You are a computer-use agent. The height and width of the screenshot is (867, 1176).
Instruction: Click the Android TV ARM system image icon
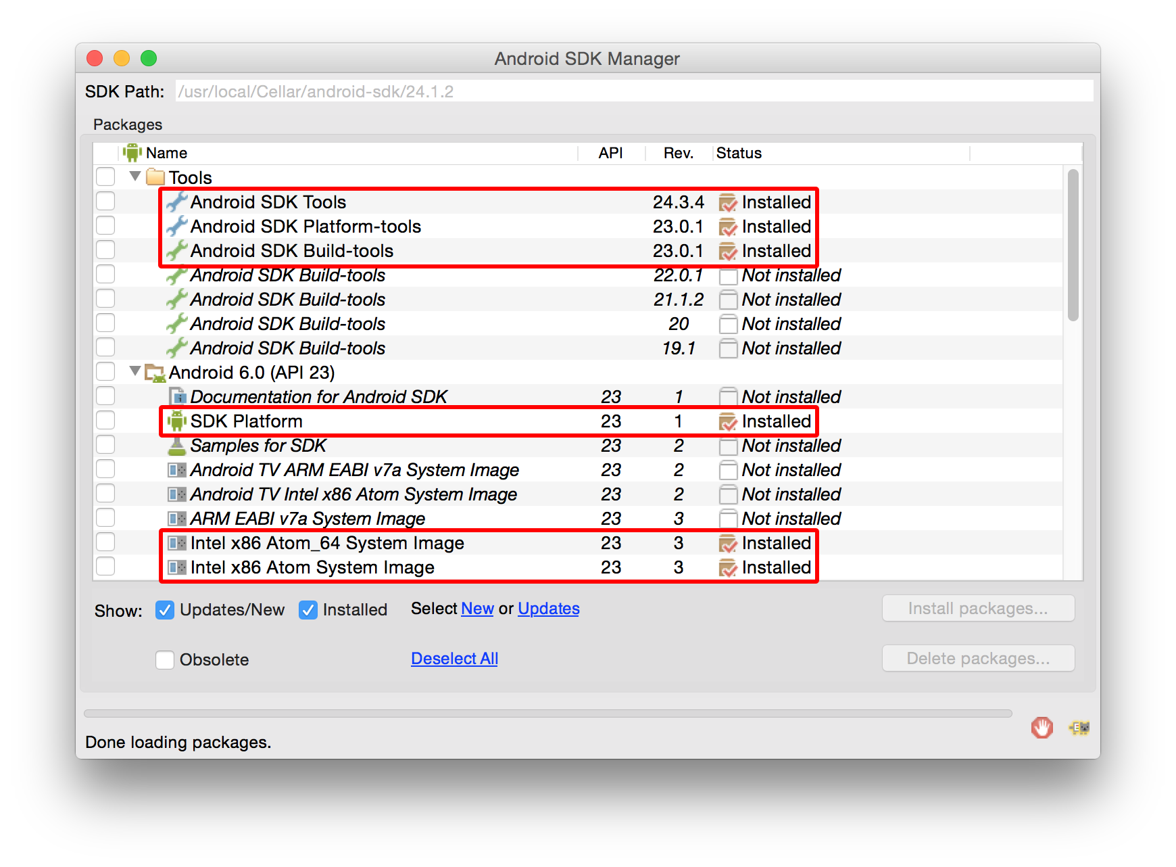click(x=177, y=469)
